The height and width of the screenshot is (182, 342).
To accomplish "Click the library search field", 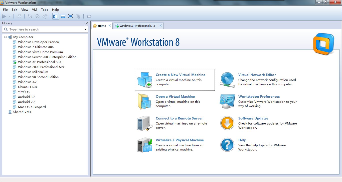I will [45, 29].
